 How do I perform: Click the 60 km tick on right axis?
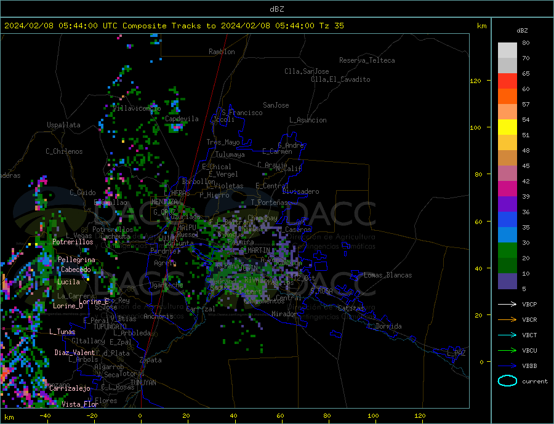point(478,222)
